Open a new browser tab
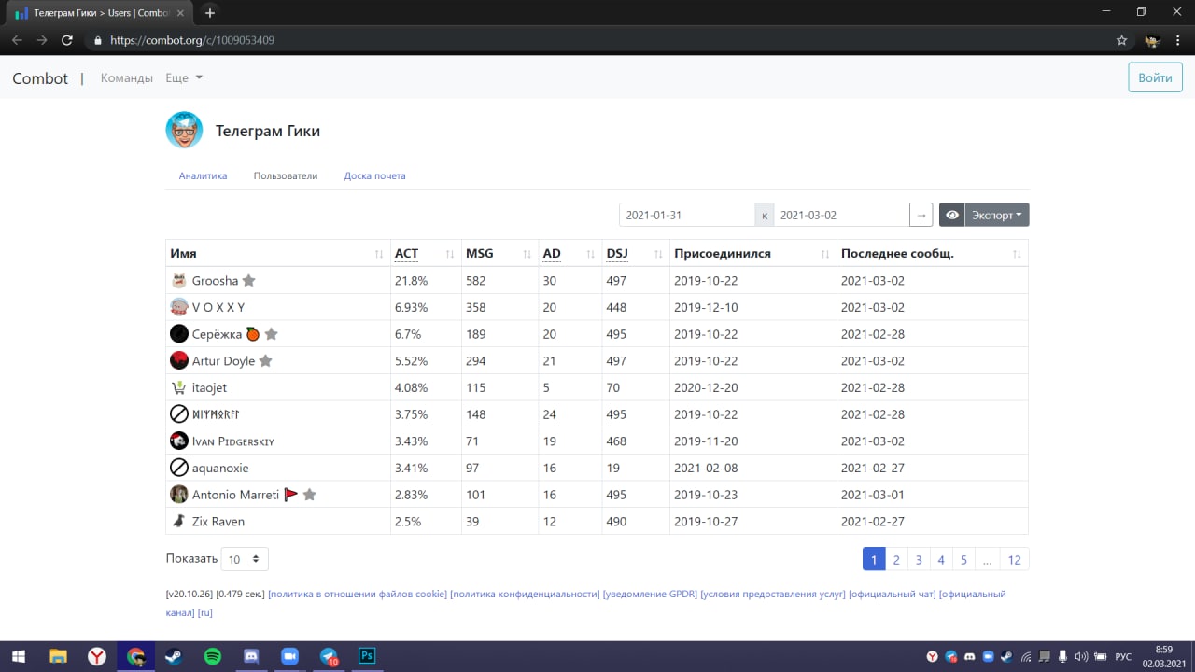Screen dimensions: 1195x672 (x=210, y=13)
